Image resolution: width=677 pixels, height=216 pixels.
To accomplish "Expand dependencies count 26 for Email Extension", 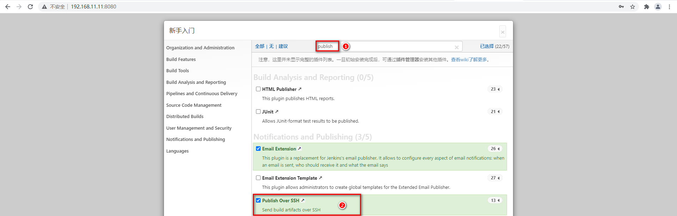I will (x=495, y=149).
